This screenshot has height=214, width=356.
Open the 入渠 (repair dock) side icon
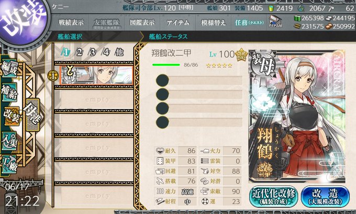(x=9, y=141)
